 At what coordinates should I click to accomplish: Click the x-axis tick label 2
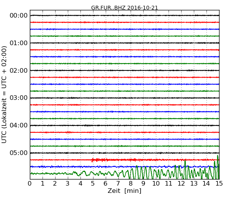coord(55,184)
